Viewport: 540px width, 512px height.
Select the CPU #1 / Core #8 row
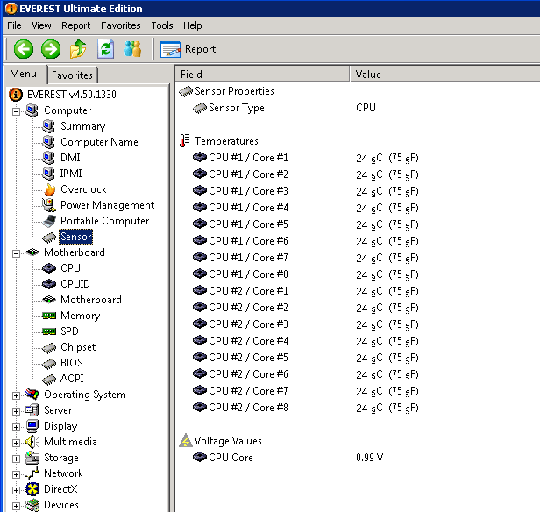pos(359,274)
